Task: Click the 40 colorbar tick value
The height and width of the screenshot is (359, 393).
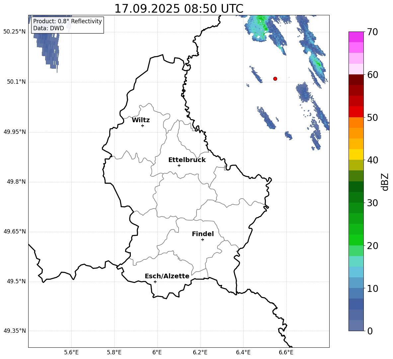Action: point(372,160)
